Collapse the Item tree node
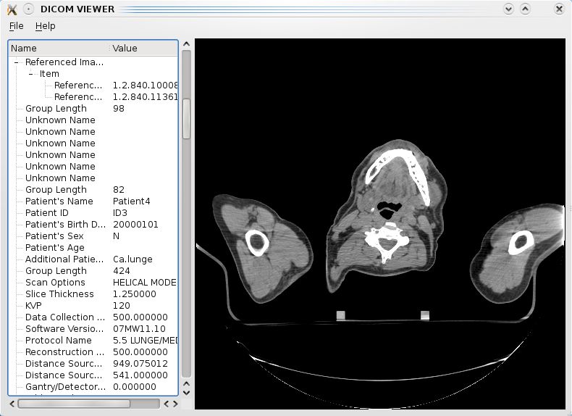Image resolution: width=572 pixels, height=416 pixels. pyautogui.click(x=30, y=74)
